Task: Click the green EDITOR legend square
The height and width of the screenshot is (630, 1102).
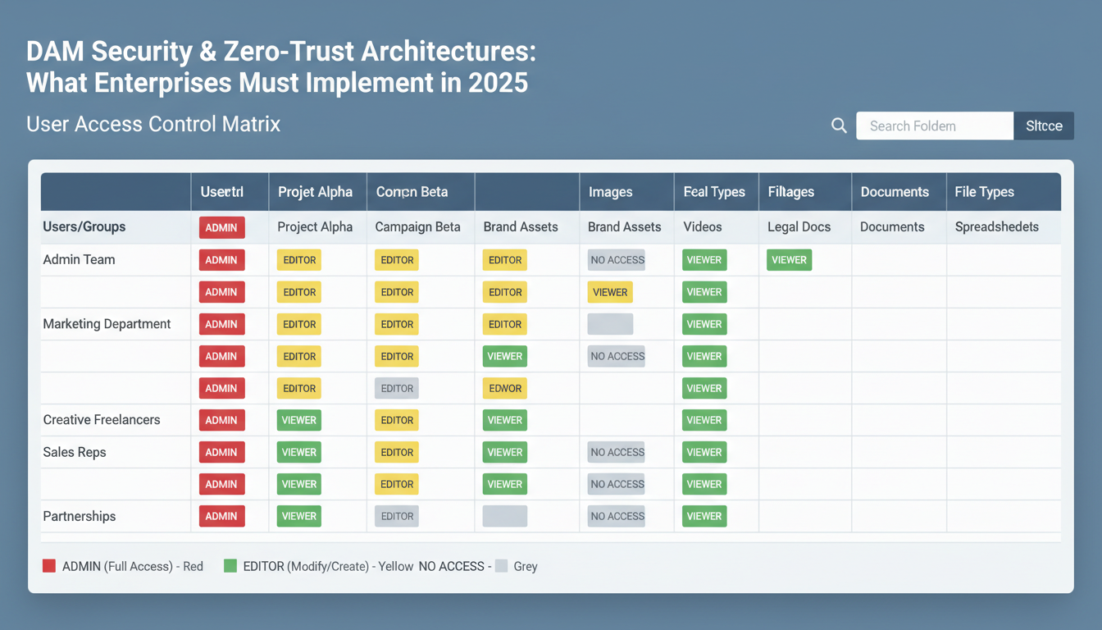Action: [227, 566]
